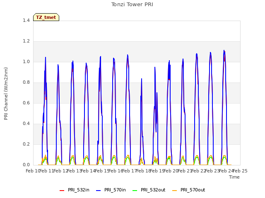Image resolution: width=265 pixels, height=198 pixels.
Task: Click the Feb 14 x-axis tick label
Action: tap(88, 171)
